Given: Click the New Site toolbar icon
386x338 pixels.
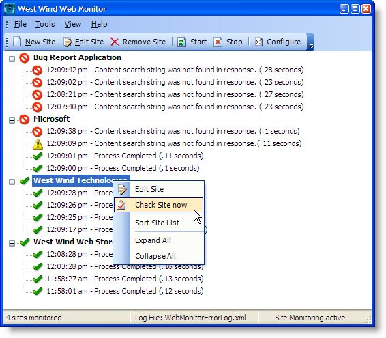Looking at the screenshot, I should [17, 42].
